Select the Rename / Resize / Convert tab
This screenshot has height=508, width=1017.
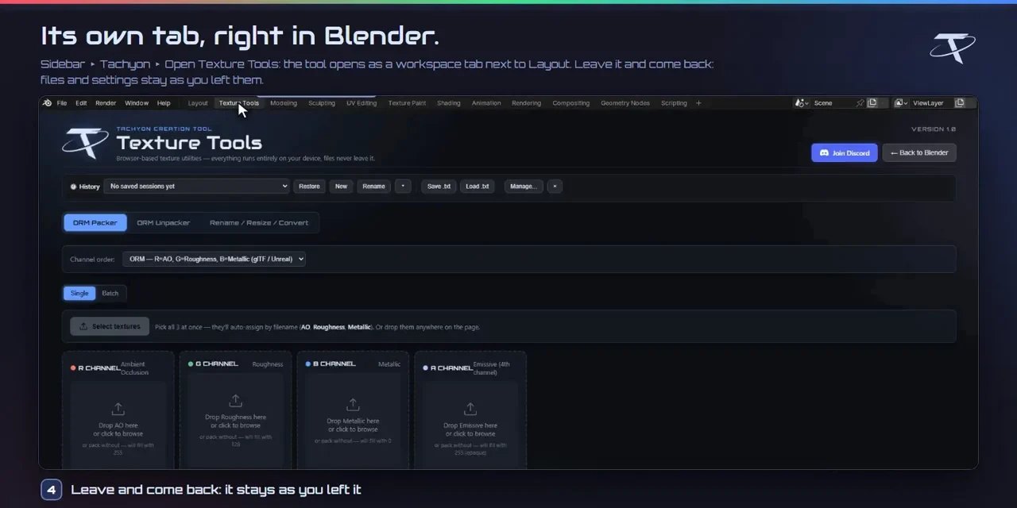tap(259, 223)
